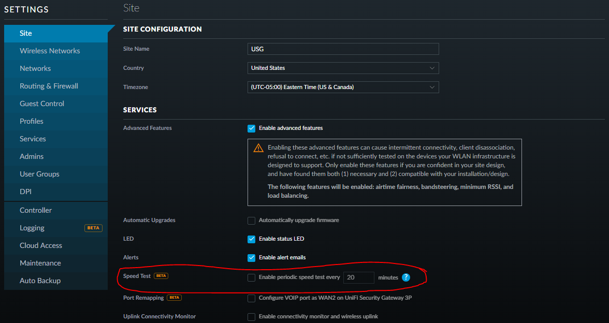
Task: Click the speed test help question mark icon
Action: 406,277
